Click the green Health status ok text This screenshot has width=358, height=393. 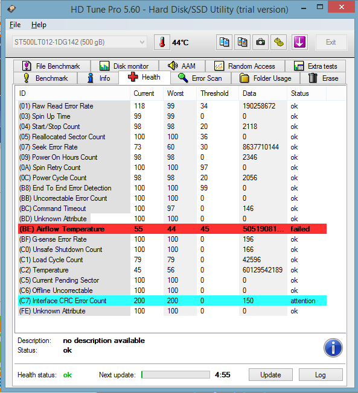click(67, 375)
